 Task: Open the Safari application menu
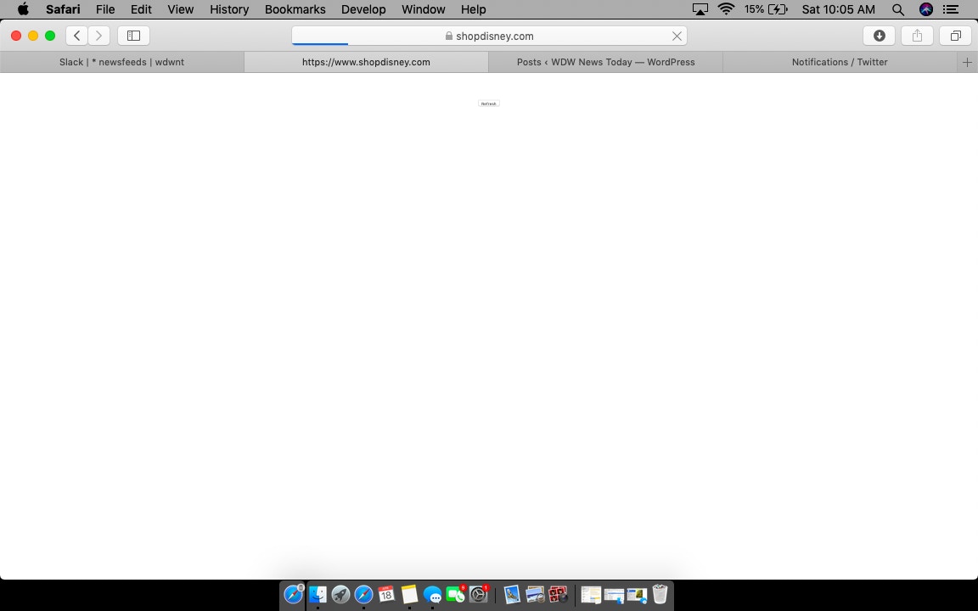pos(63,9)
